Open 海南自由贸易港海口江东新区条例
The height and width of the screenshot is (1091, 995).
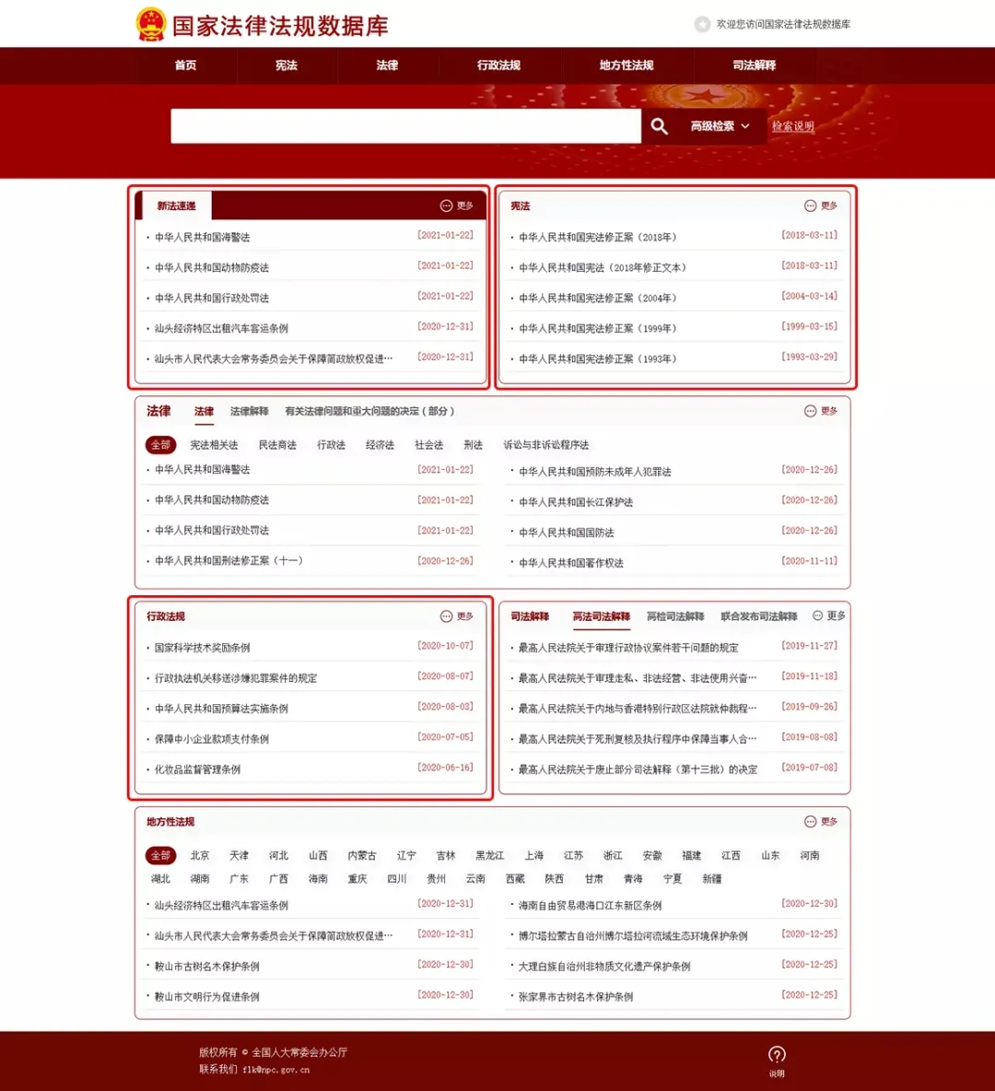pyautogui.click(x=590, y=905)
